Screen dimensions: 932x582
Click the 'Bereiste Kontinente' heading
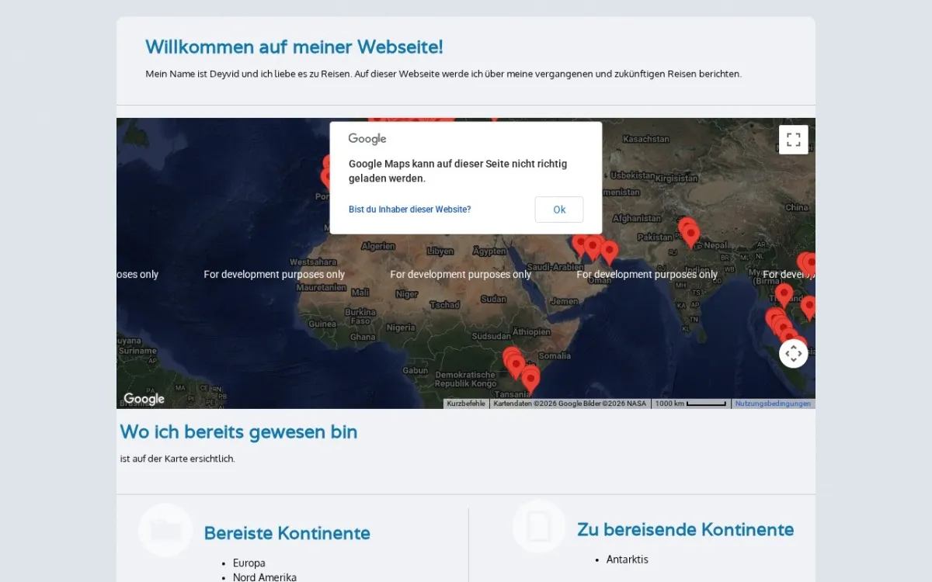click(x=287, y=533)
